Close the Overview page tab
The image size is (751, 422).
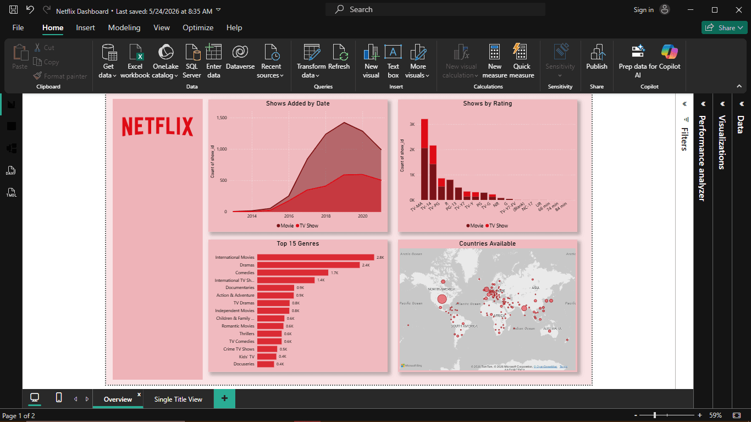tap(139, 394)
